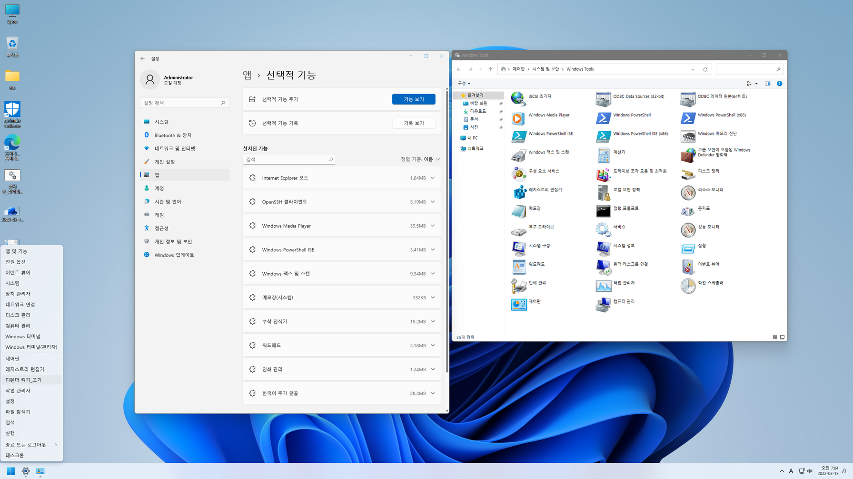Go to Windows 업데이트 settings
This screenshot has height=479, width=853.
click(x=185, y=255)
